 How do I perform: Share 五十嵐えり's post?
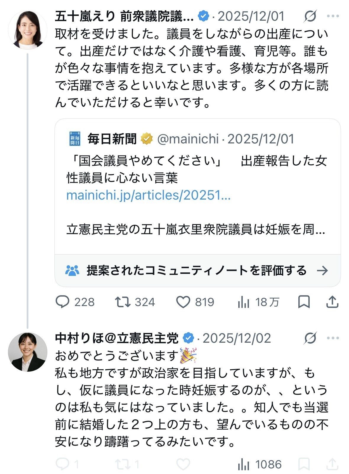point(332,302)
